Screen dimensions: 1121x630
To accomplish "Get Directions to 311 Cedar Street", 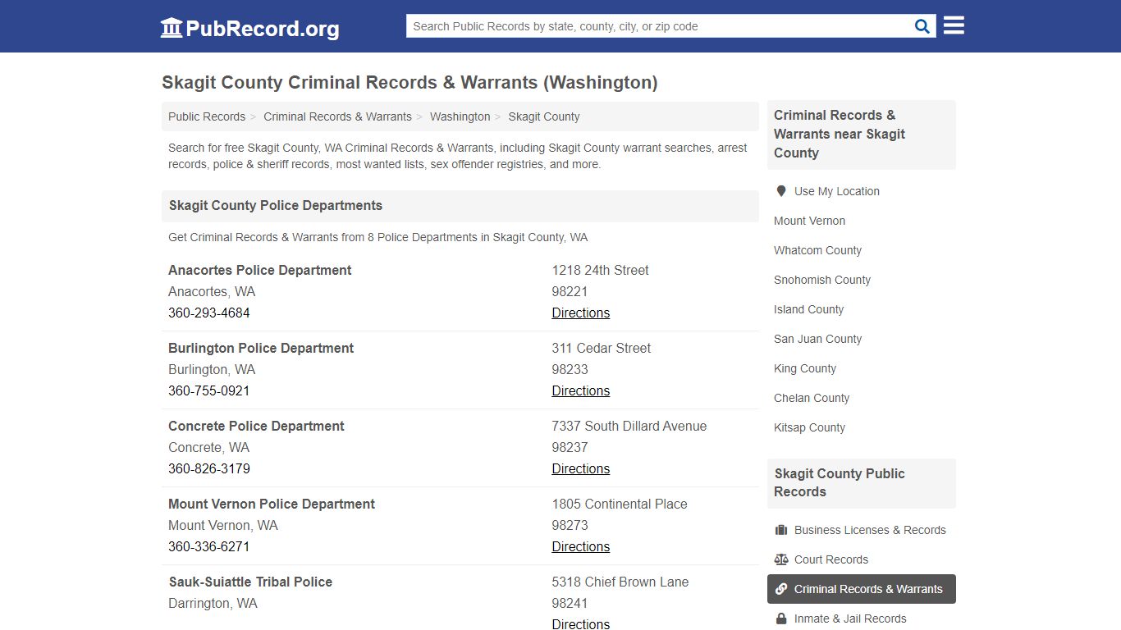I will [x=581, y=390].
